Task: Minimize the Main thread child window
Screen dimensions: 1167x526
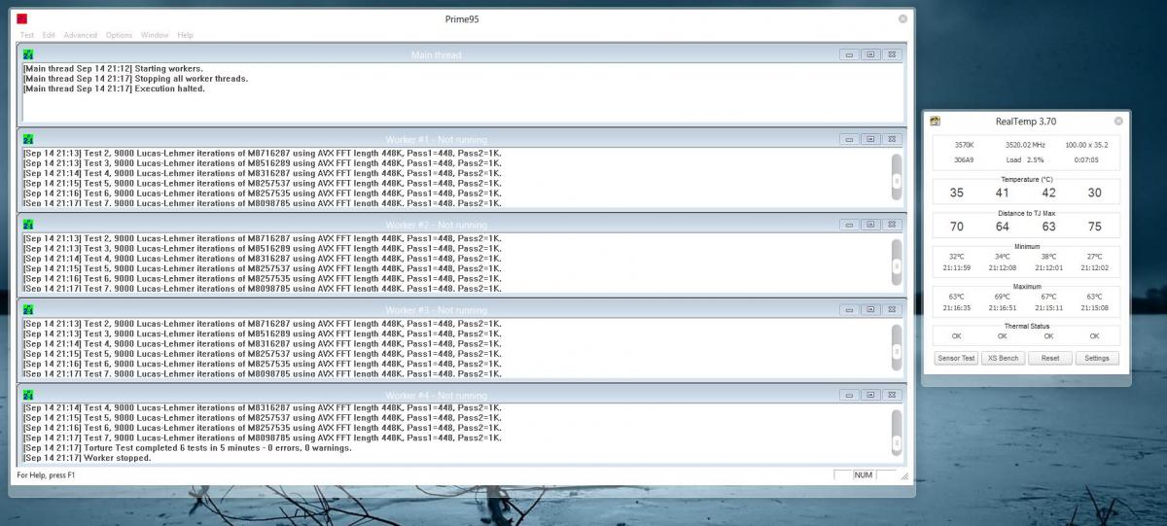Action: pyautogui.click(x=849, y=54)
